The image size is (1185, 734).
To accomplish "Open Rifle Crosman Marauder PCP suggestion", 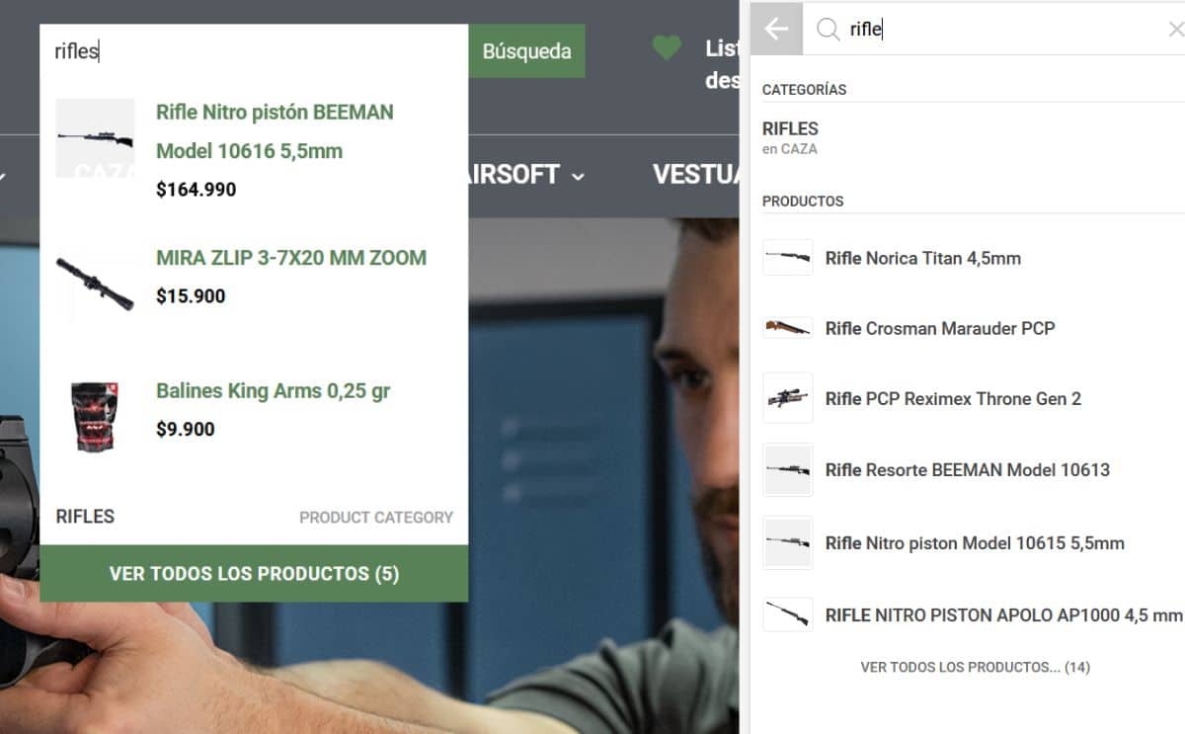I will click(973, 328).
